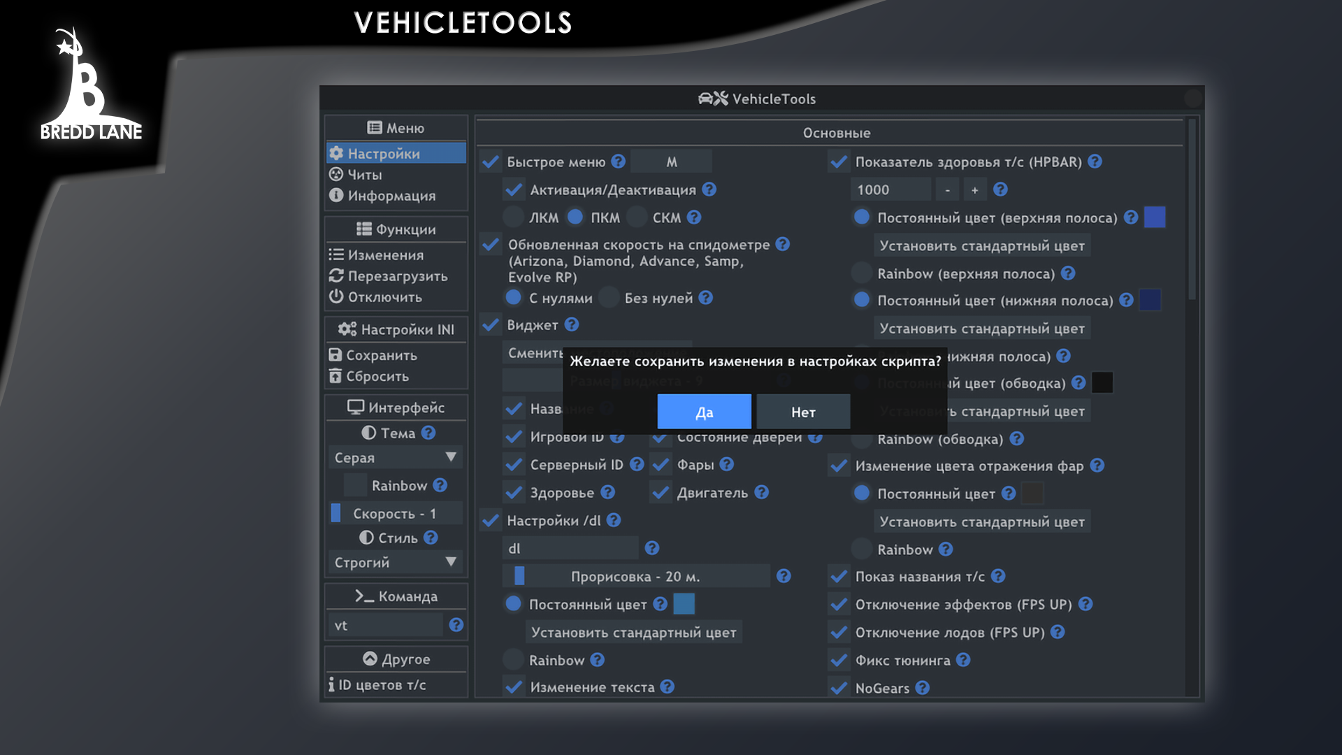
Task: Click help icon next to Виджет
Action: [x=571, y=324]
